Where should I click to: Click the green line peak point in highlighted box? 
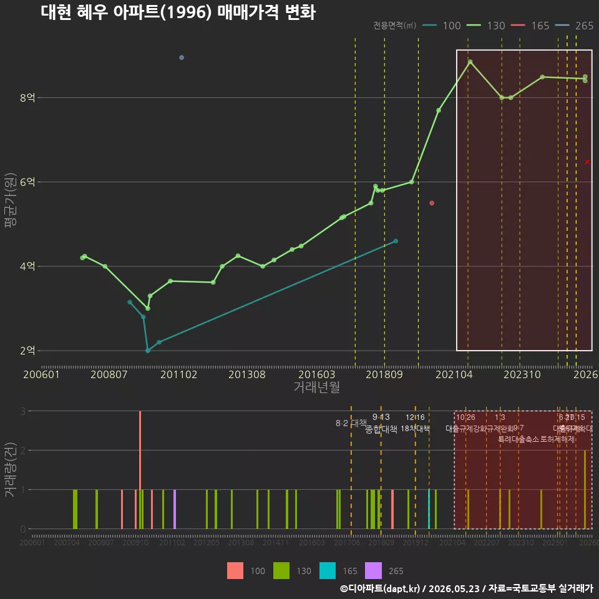470,62
